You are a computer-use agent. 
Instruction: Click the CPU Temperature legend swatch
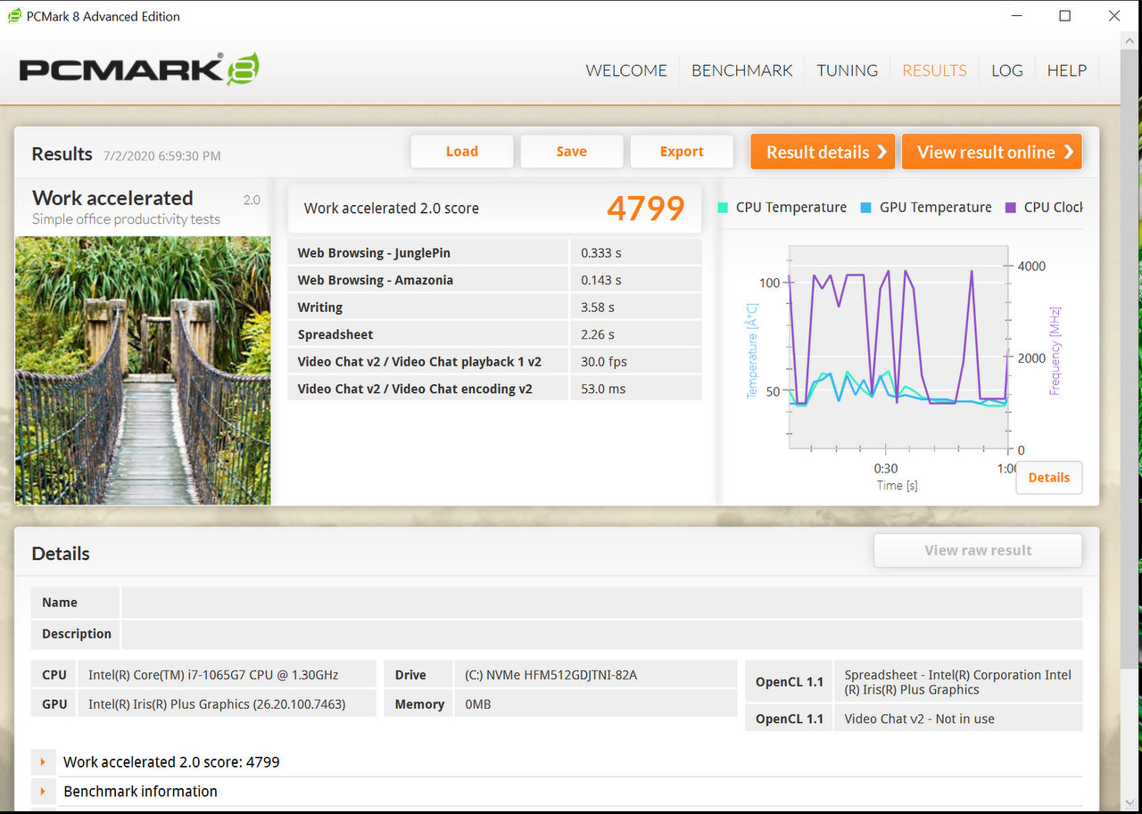(723, 208)
